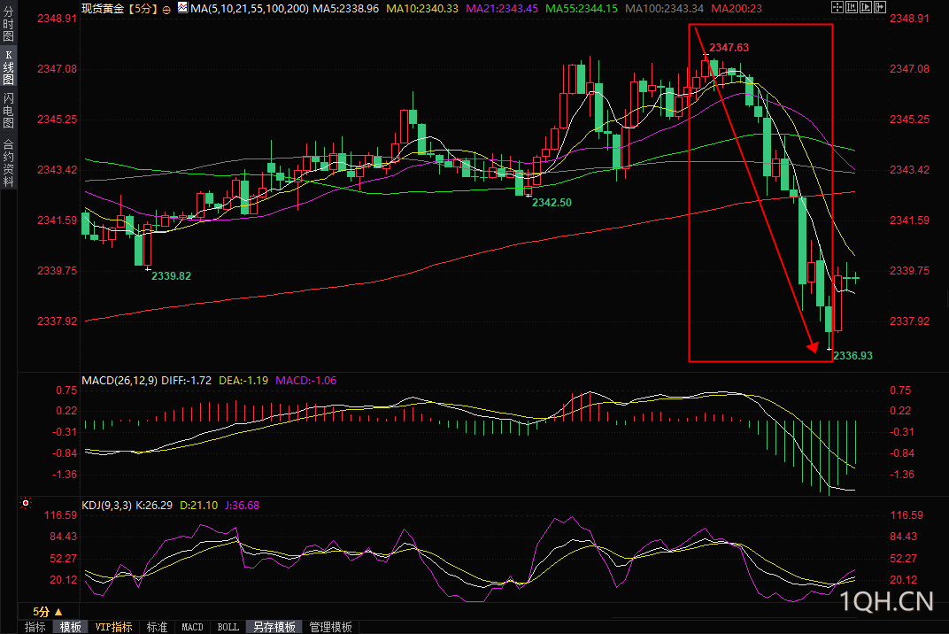Expand the 5分 period selector at the bottom
The image size is (949, 634).
coord(48,612)
